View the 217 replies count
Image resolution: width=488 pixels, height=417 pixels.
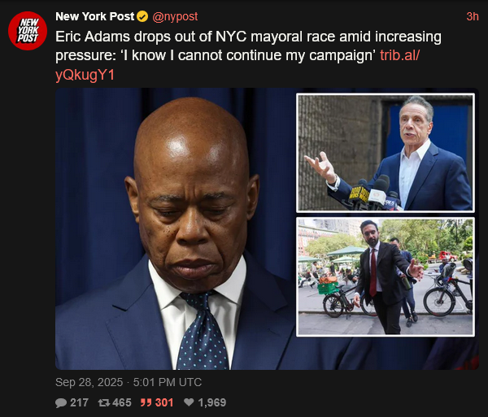coord(80,402)
